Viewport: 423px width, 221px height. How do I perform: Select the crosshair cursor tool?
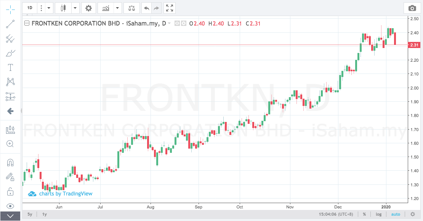(x=10, y=10)
